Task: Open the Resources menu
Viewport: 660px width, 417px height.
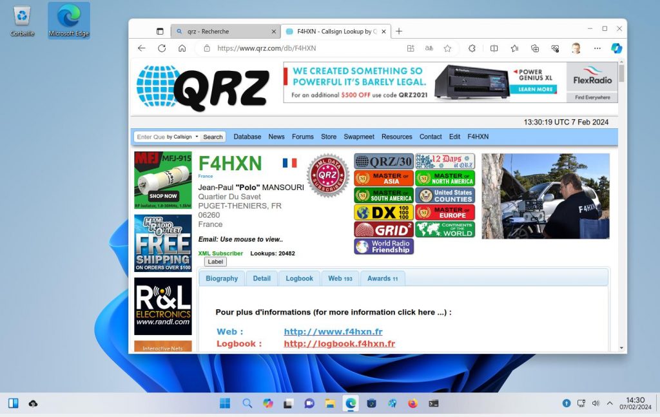Action: pyautogui.click(x=397, y=137)
